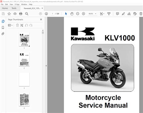143x113 pixels.
Task: Activate the Selection arrow tool
Action: (x=66, y=14)
